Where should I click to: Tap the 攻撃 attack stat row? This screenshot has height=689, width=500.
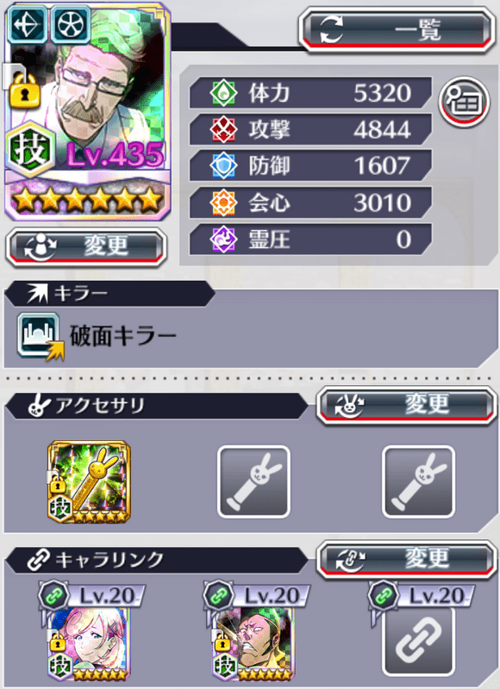tap(310, 130)
